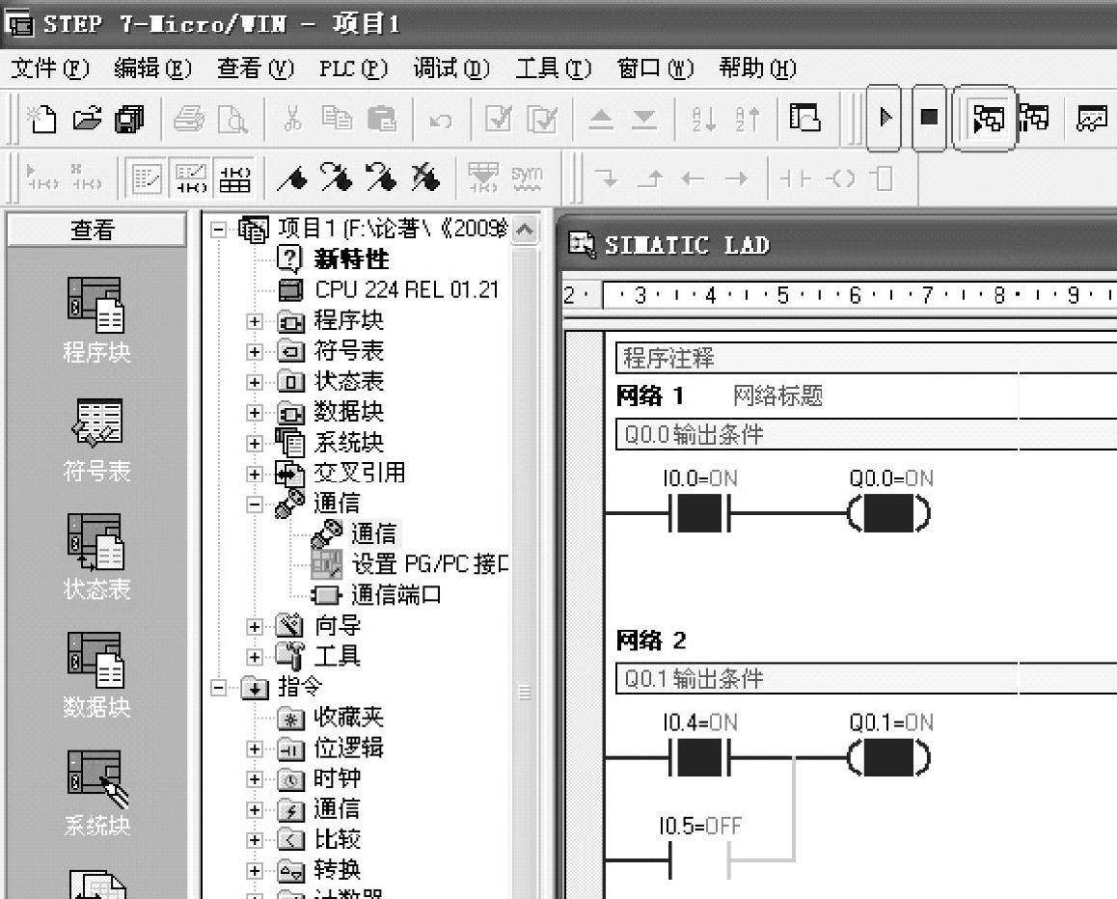This screenshot has width=1117, height=899.
Task: Insert a coil with toolbar icon
Action: (x=839, y=178)
